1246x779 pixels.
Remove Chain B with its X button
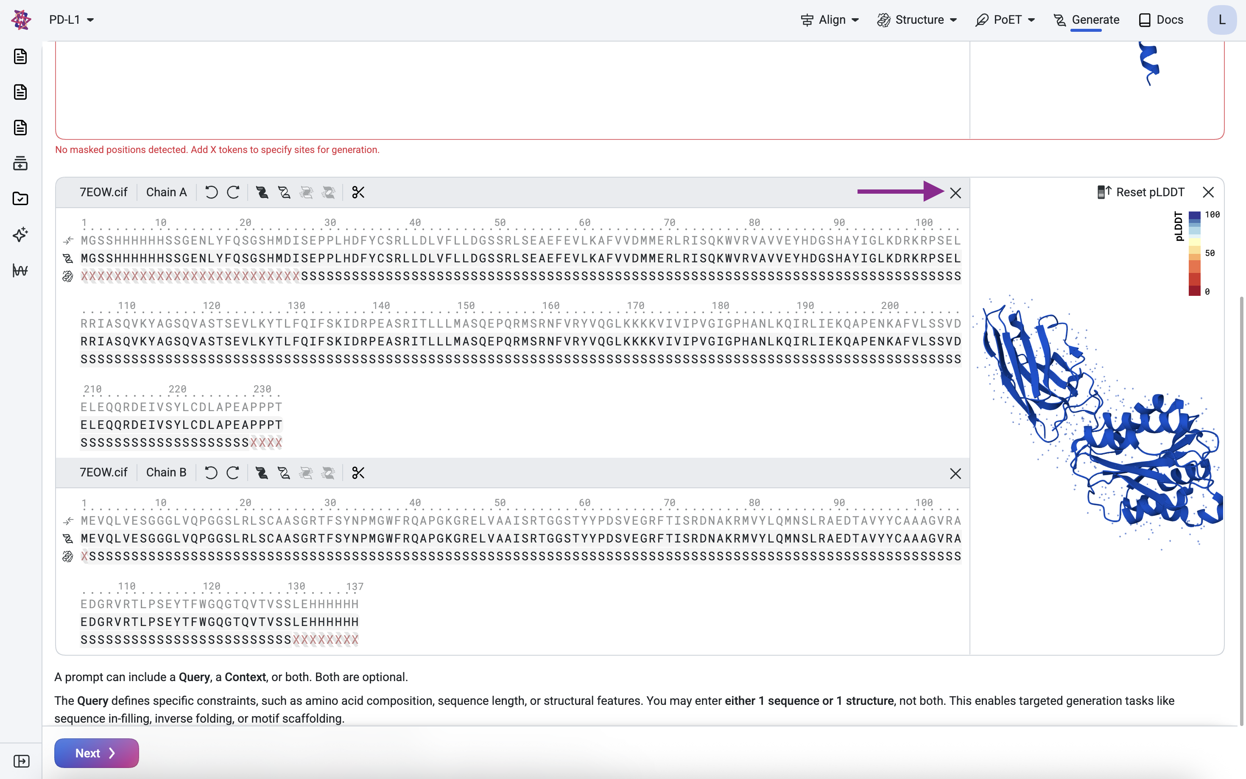(955, 473)
